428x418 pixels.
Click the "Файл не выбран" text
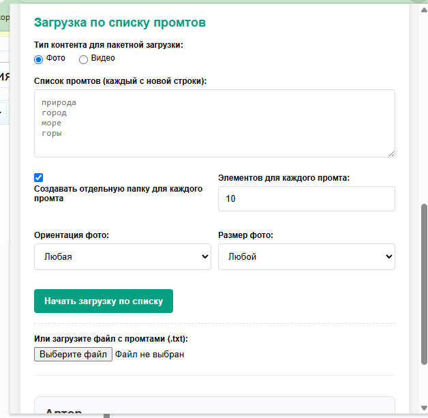point(150,355)
